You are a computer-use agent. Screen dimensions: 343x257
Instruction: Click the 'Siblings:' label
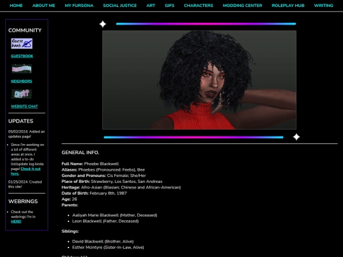[x=71, y=232]
